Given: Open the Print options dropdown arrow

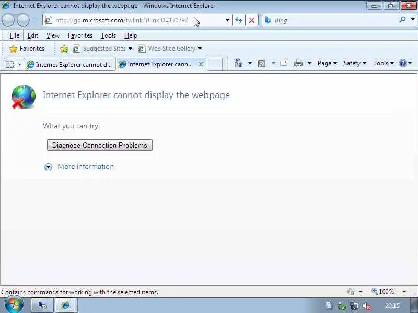Looking at the screenshot, I should coord(309,63).
